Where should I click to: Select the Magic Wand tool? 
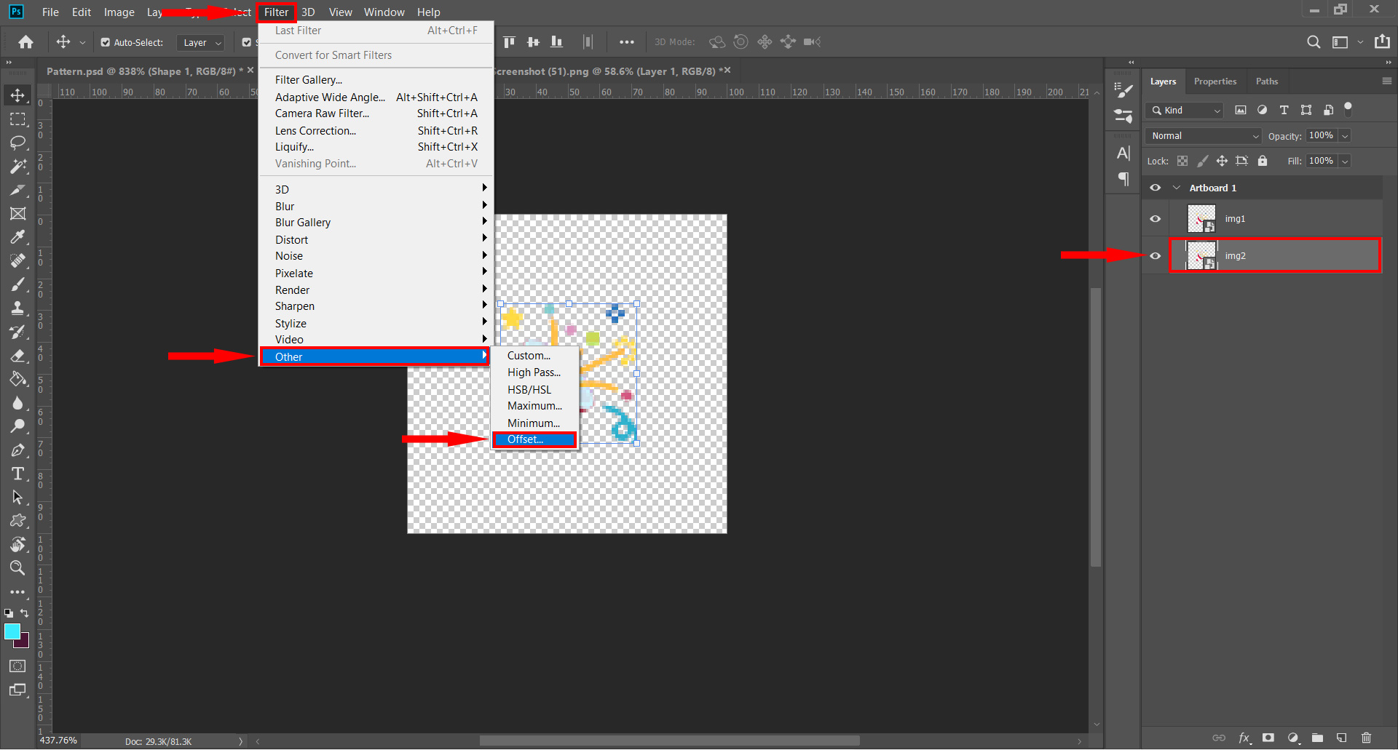17,167
